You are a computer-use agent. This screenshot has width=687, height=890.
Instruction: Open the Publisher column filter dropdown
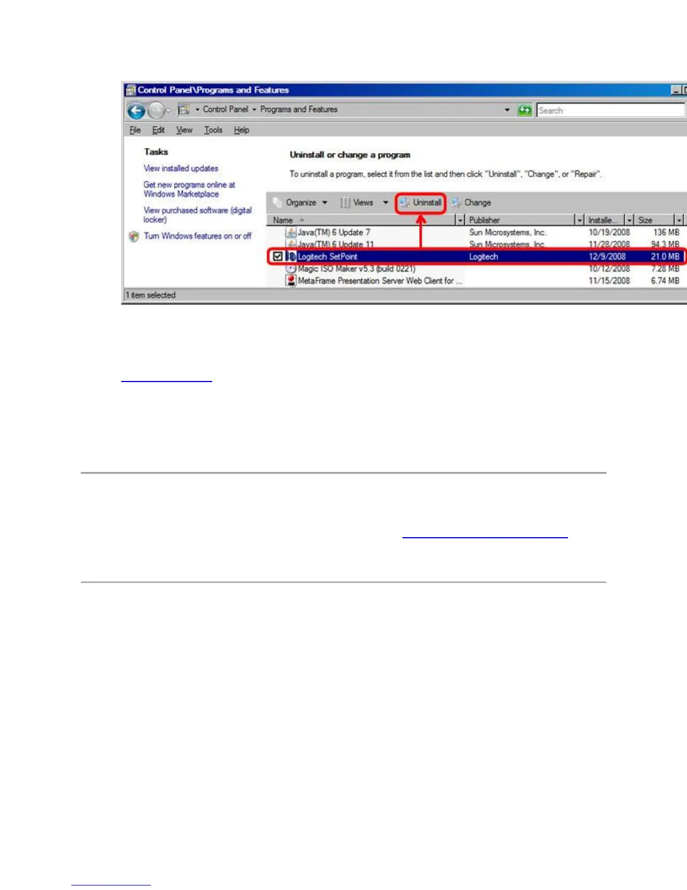coord(580,220)
